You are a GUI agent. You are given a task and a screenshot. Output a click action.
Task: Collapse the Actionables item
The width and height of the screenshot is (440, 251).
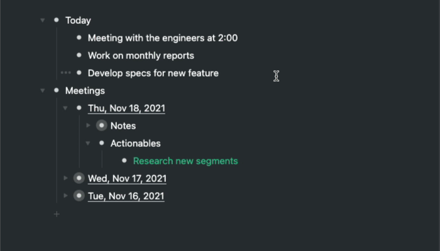(88, 143)
